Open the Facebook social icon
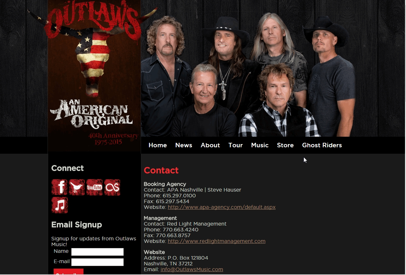 coord(59,187)
